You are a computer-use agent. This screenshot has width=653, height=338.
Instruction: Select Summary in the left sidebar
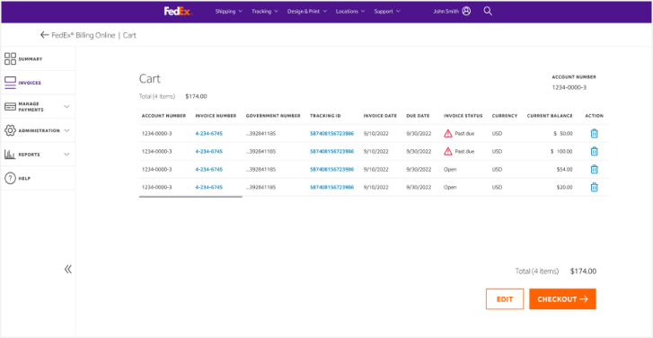click(x=38, y=58)
